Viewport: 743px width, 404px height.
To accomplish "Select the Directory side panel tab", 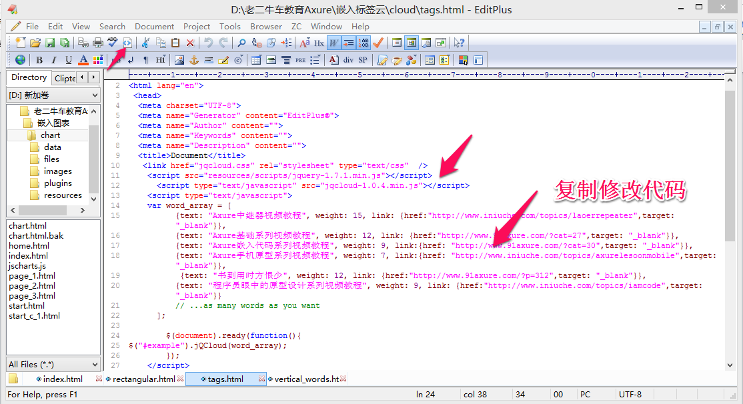I will pos(29,77).
